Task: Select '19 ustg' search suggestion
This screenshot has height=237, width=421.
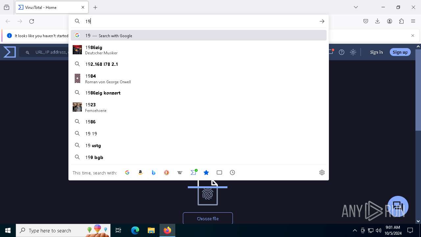Action: point(199,145)
